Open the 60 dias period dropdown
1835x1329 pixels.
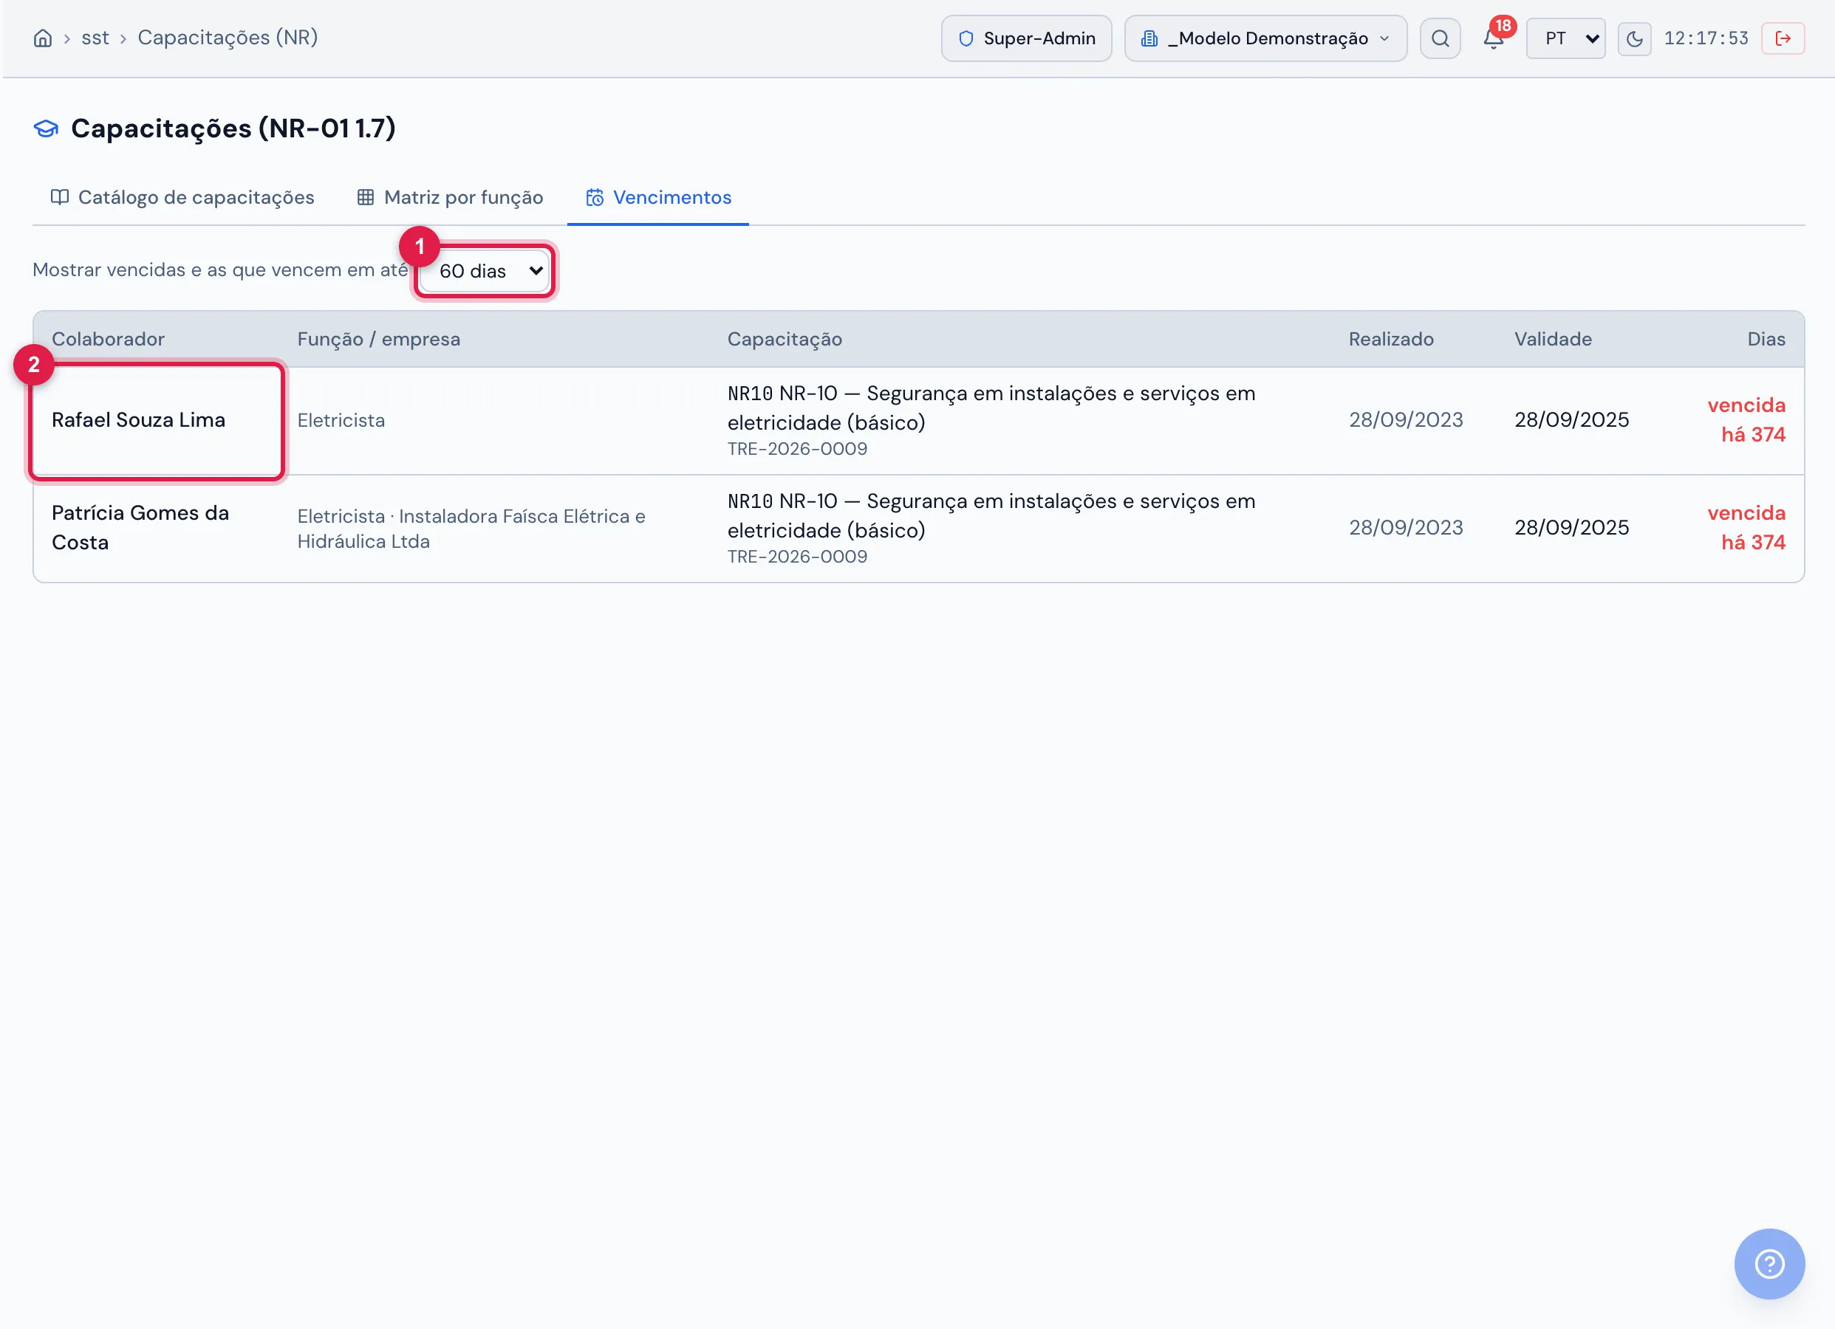(x=485, y=271)
